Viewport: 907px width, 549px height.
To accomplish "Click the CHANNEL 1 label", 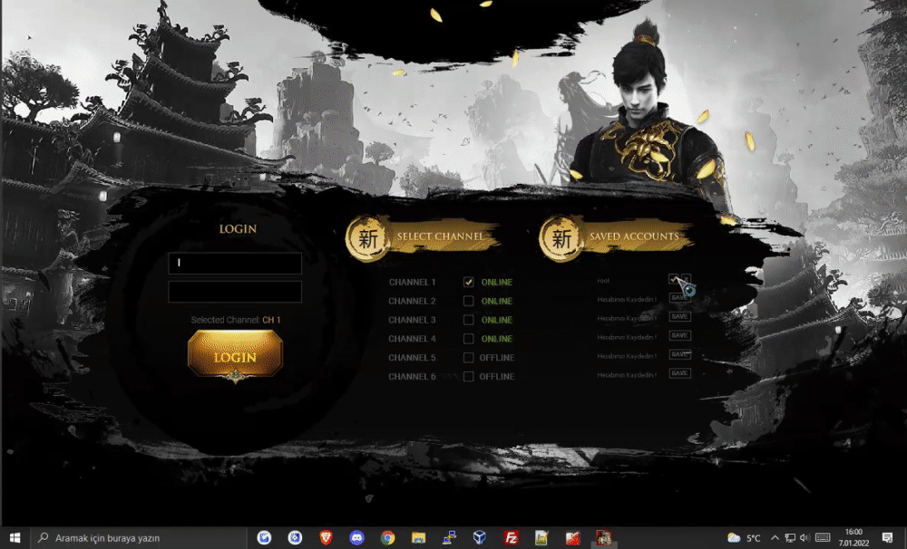I will 412,282.
